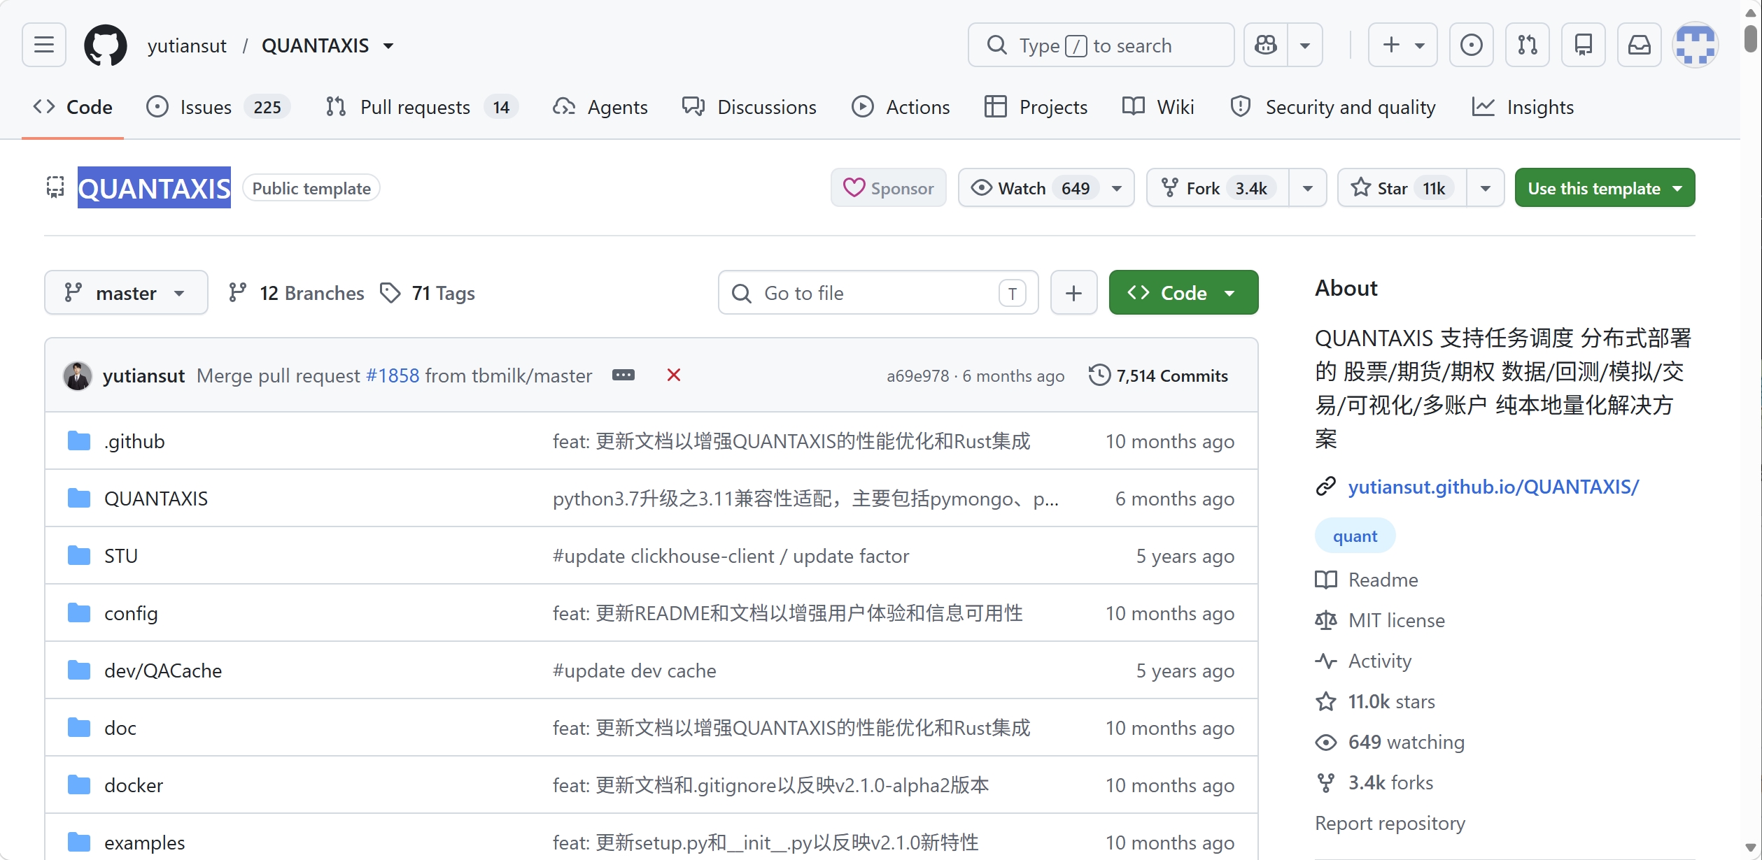
Task: Click the scale icon beside MIT license
Action: click(x=1326, y=620)
